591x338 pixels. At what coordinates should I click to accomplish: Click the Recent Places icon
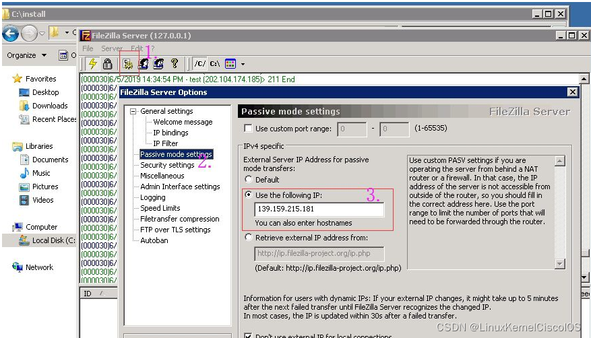(x=24, y=119)
